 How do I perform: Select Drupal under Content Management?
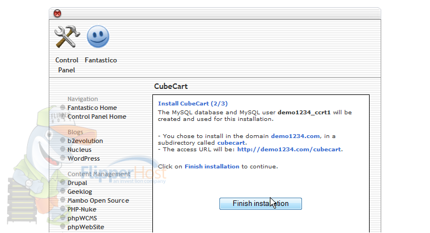click(78, 183)
